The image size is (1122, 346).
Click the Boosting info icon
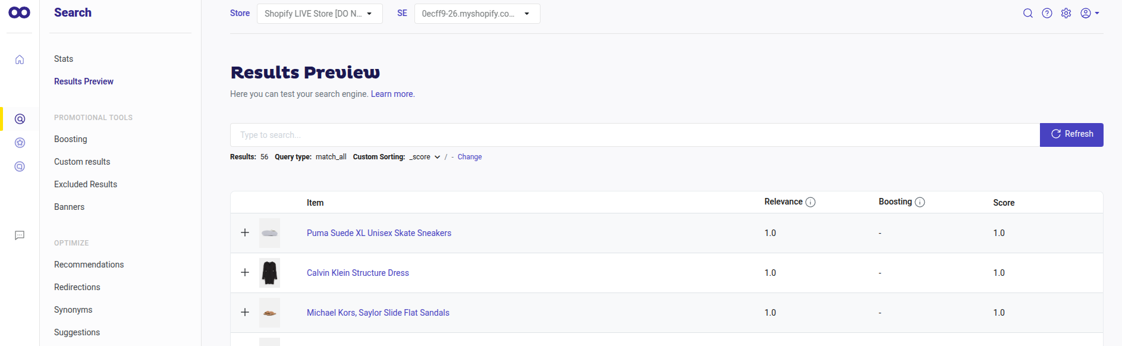tap(920, 202)
